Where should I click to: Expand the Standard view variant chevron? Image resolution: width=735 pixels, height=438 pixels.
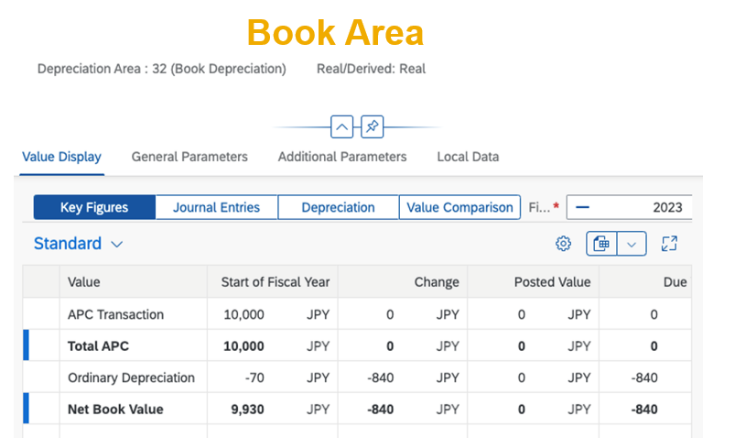[117, 244]
